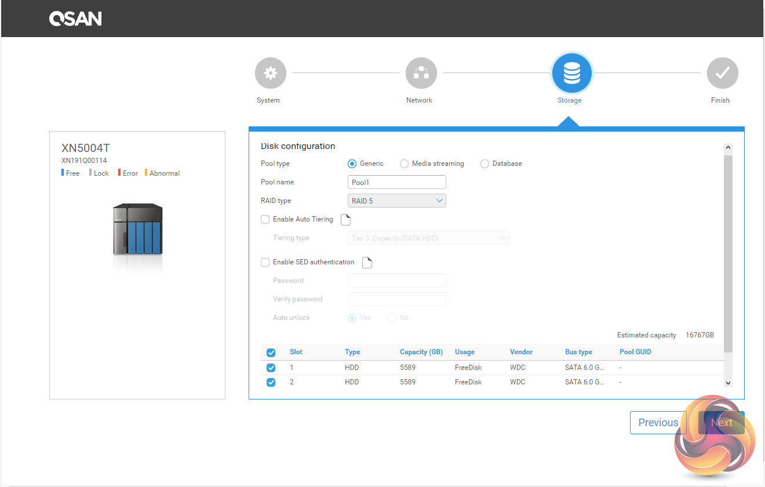
Task: Open the Auto Tiering info document icon
Action: 345,220
